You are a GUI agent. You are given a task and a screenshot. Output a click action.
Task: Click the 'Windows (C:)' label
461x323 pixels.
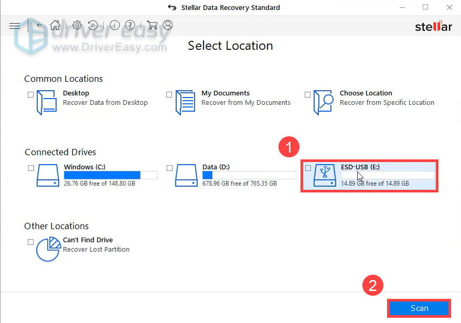click(x=84, y=167)
